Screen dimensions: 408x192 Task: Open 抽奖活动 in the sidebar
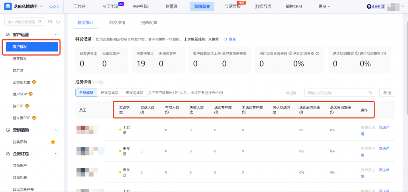coord(20,142)
